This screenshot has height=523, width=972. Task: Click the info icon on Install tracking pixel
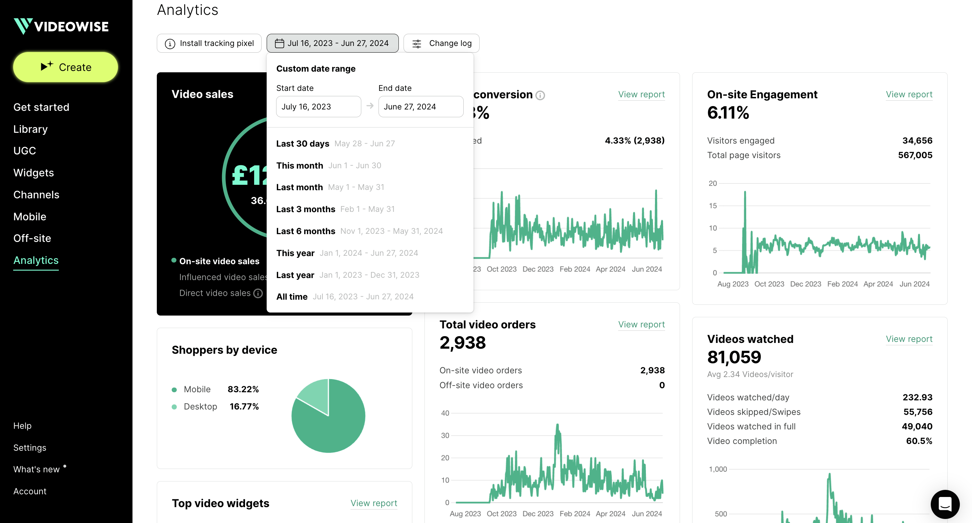tap(170, 44)
